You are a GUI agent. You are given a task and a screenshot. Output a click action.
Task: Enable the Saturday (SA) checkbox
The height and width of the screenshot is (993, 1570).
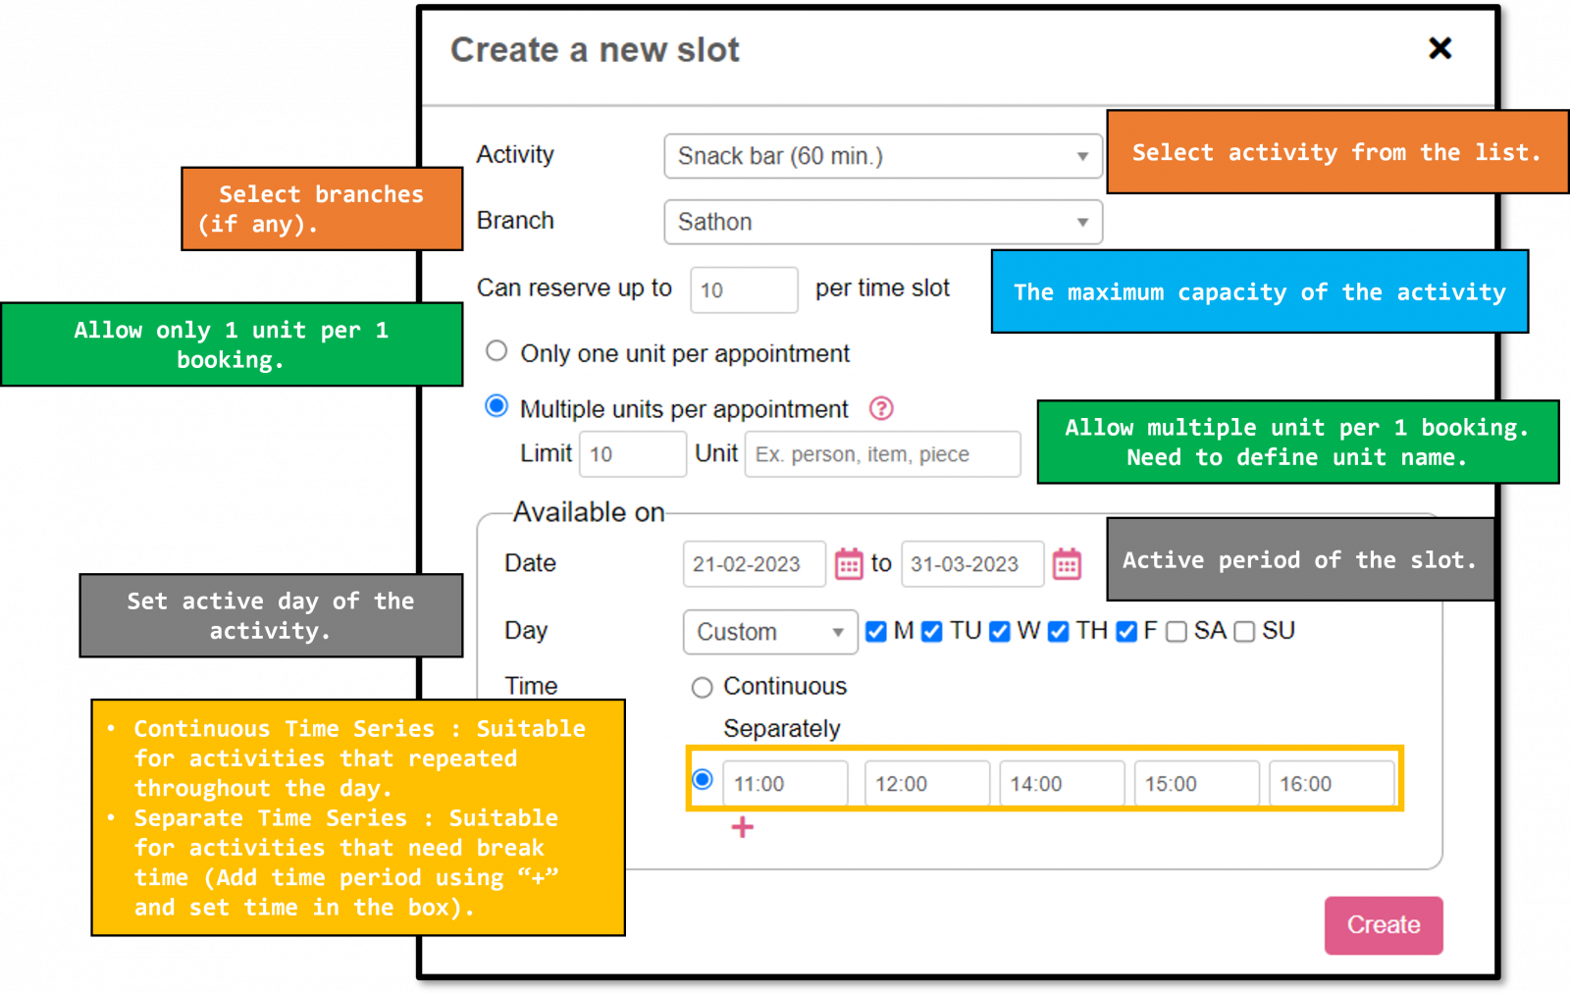[1177, 632]
